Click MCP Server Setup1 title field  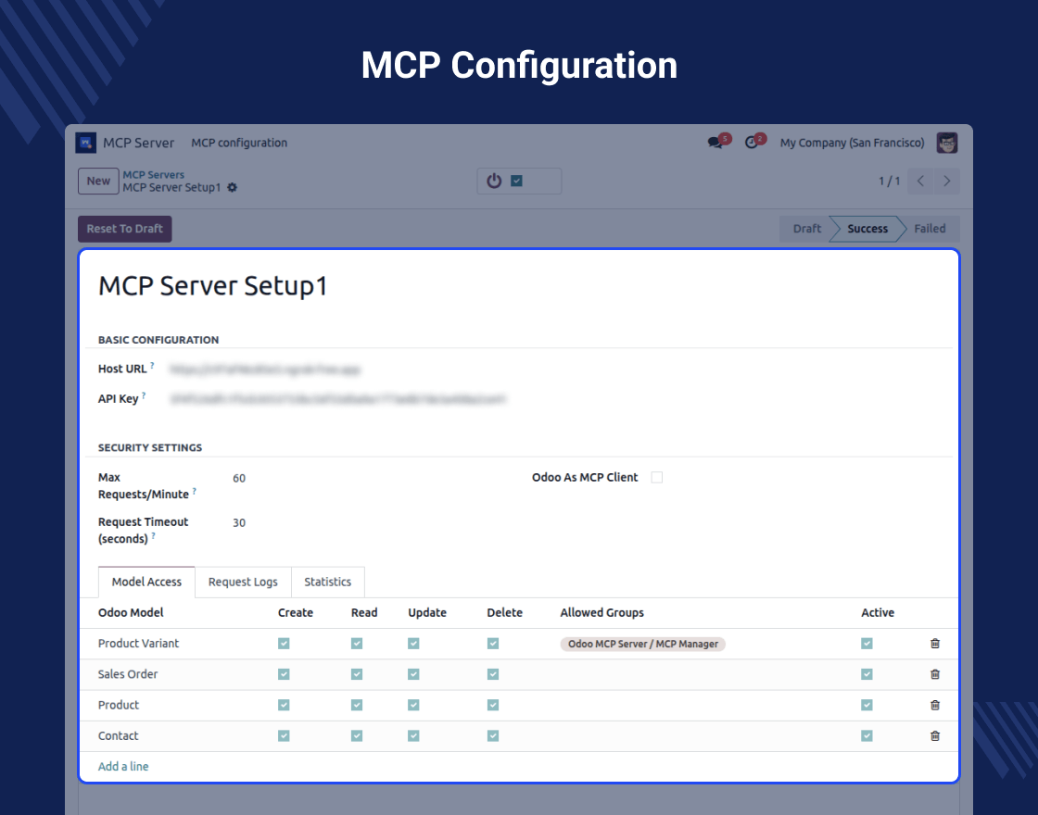pos(212,286)
